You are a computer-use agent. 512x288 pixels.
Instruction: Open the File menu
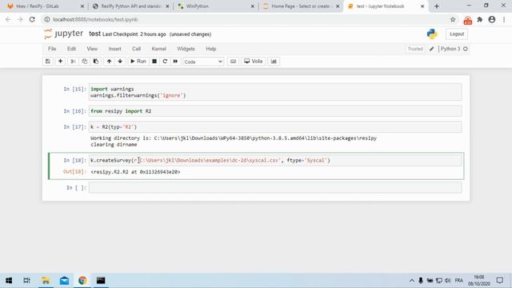click(52, 49)
